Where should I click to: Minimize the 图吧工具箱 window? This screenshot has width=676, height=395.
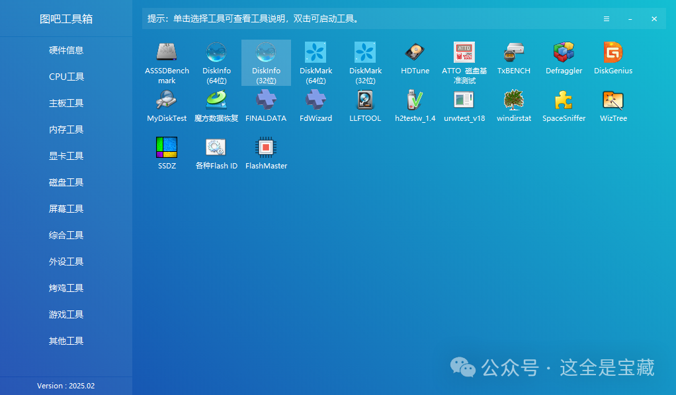tap(630, 19)
